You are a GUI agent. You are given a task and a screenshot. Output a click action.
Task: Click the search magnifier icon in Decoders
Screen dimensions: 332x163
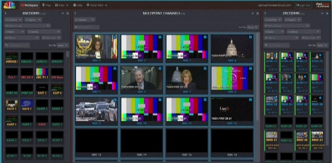tap(266, 45)
